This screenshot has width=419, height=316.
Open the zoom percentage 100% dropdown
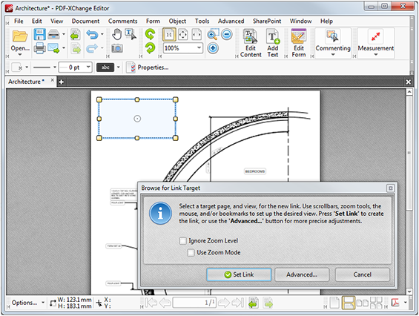pos(199,48)
